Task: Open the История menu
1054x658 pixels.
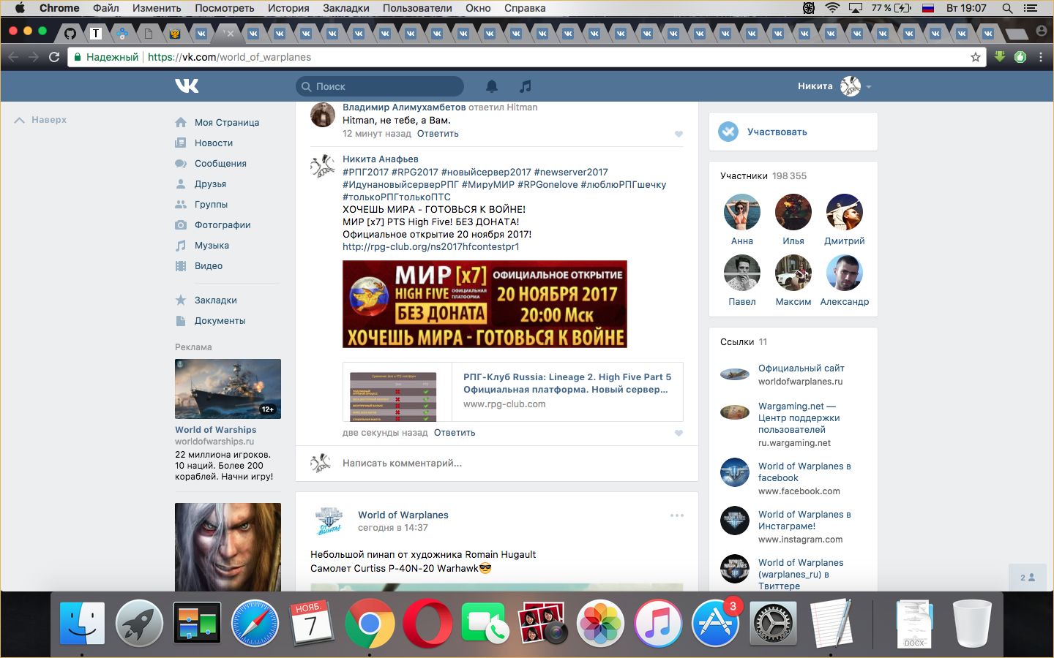Action: (288, 8)
